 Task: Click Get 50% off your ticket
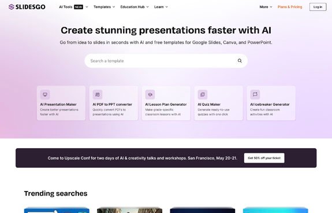[x=264, y=158]
